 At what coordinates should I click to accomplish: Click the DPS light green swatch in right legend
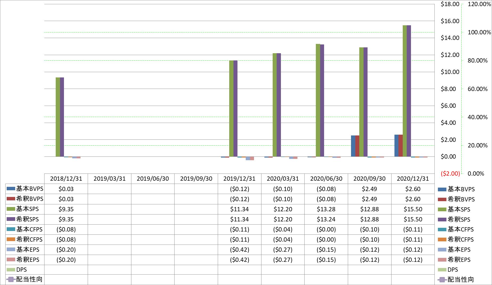tap(442, 270)
